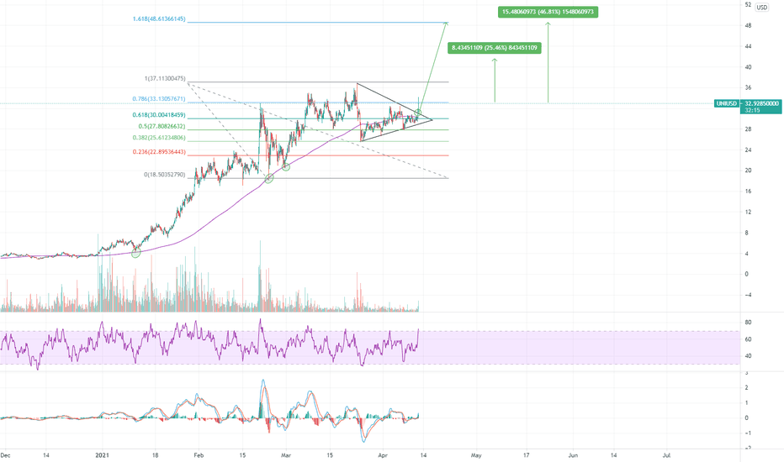Select the 8.43451109 (25.46%) measurement box
Viewport: 784px width, 462px height.
pyautogui.click(x=495, y=47)
